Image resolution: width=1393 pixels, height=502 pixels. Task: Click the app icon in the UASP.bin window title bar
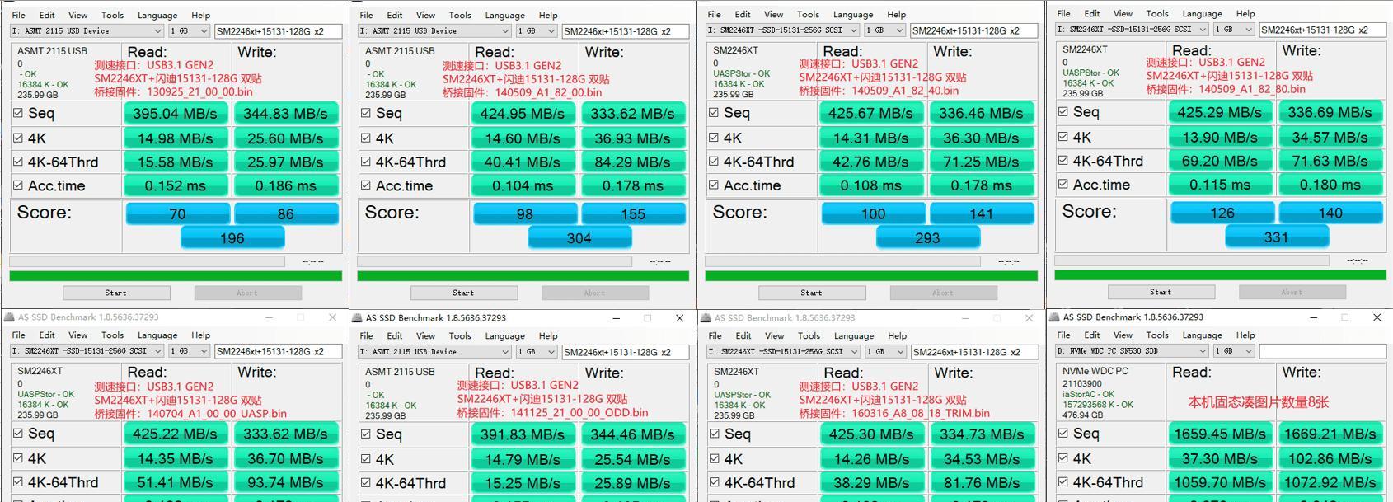[9, 317]
